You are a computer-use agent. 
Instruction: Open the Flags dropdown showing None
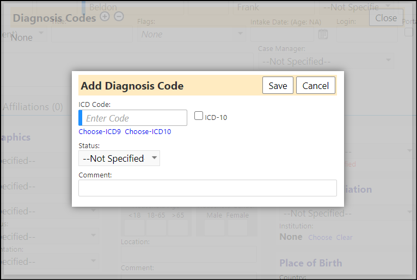click(192, 34)
